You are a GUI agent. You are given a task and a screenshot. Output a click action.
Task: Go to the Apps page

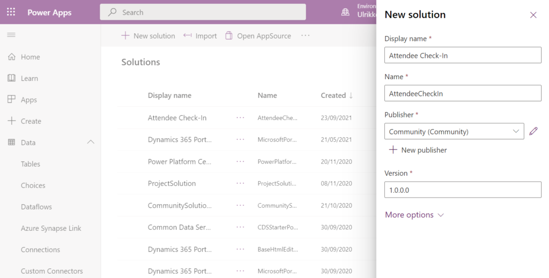(29, 100)
